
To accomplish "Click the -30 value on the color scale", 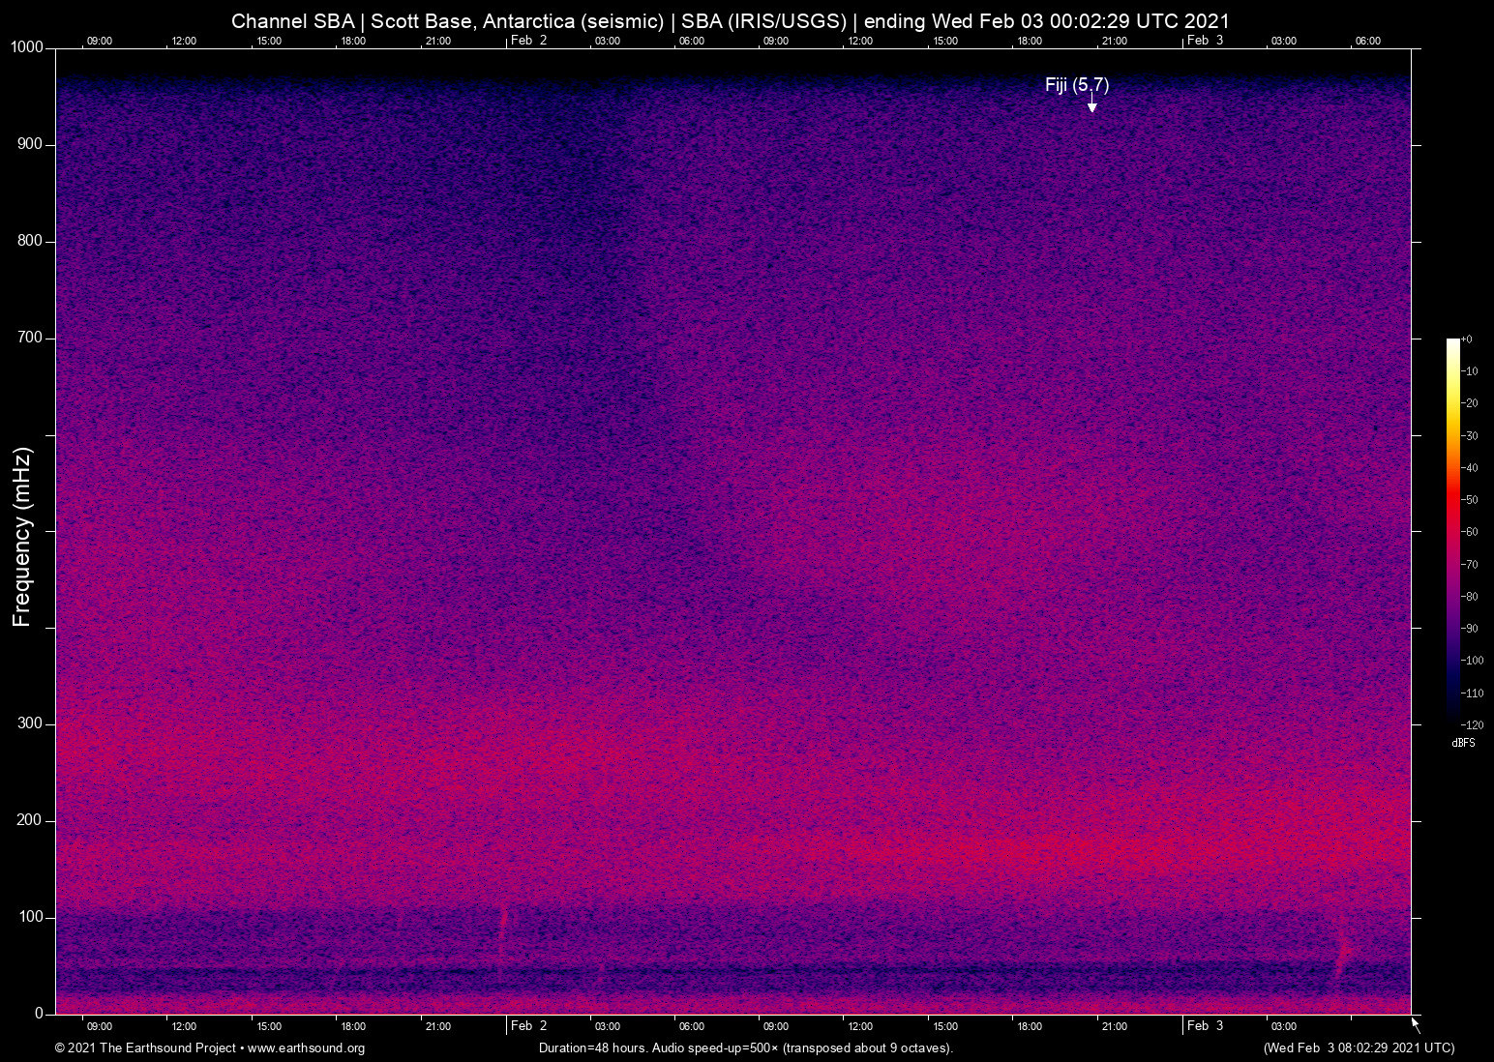I will [x=1470, y=436].
